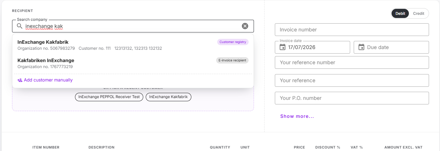
Task: Click the Due date field
Action: click(x=391, y=47)
